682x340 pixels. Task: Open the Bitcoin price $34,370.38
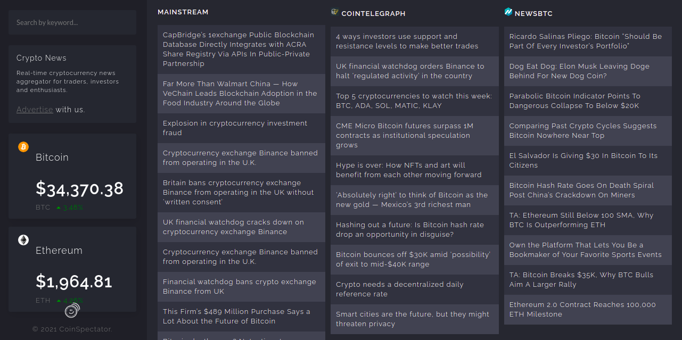79,188
